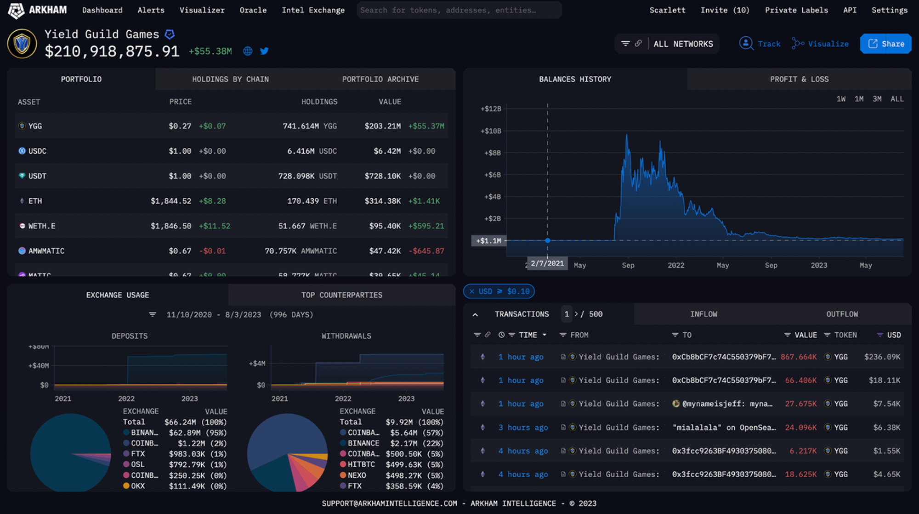
Task: Open the entity website globe icon
Action: click(x=248, y=51)
